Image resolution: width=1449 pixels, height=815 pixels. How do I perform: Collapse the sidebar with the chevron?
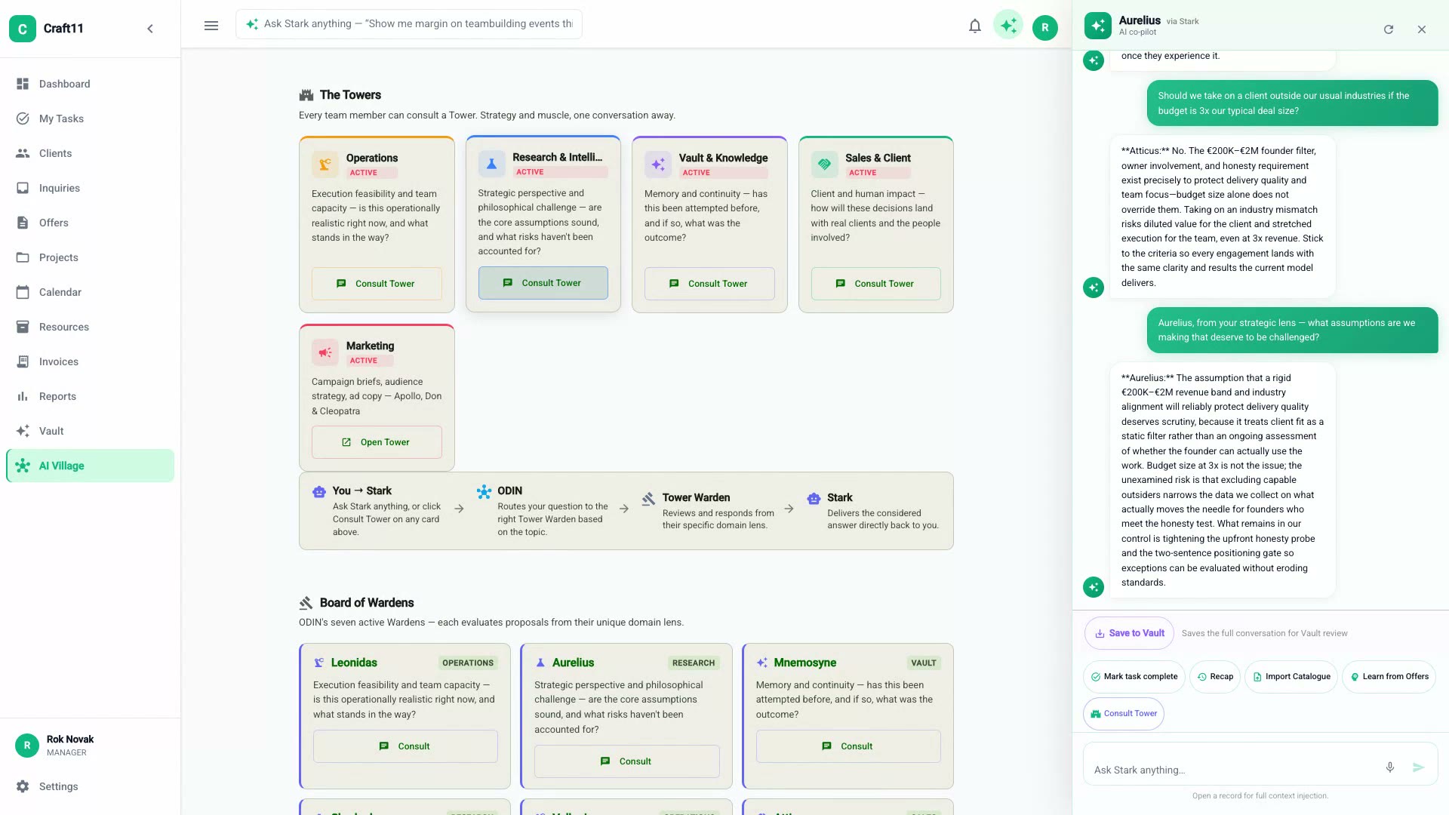tap(150, 29)
